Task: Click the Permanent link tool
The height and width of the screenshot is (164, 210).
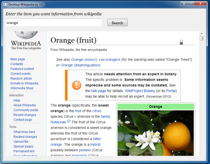Action: [24, 151]
